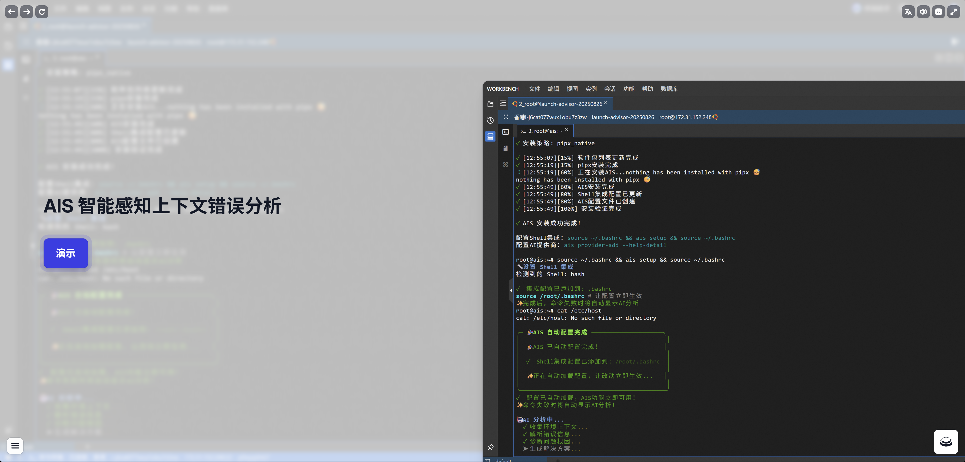Click root@172.31.152.248 connection label
This screenshot has width=965, height=462.
click(685, 117)
